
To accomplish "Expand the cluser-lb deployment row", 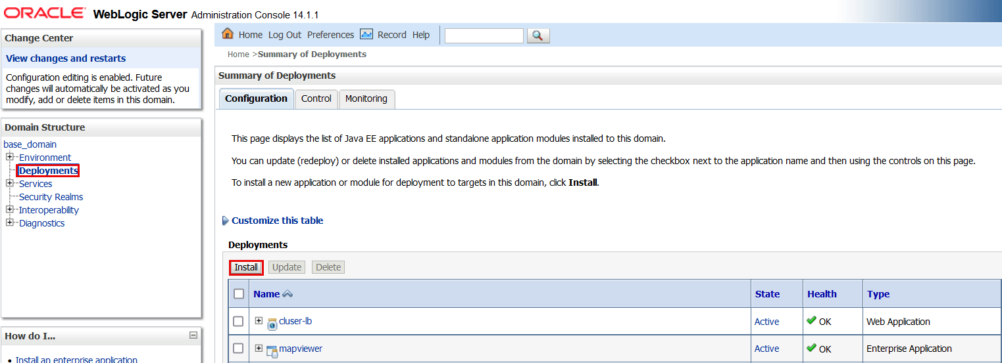I will [x=259, y=321].
